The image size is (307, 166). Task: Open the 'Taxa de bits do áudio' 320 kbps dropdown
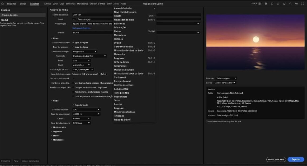coord(81,123)
